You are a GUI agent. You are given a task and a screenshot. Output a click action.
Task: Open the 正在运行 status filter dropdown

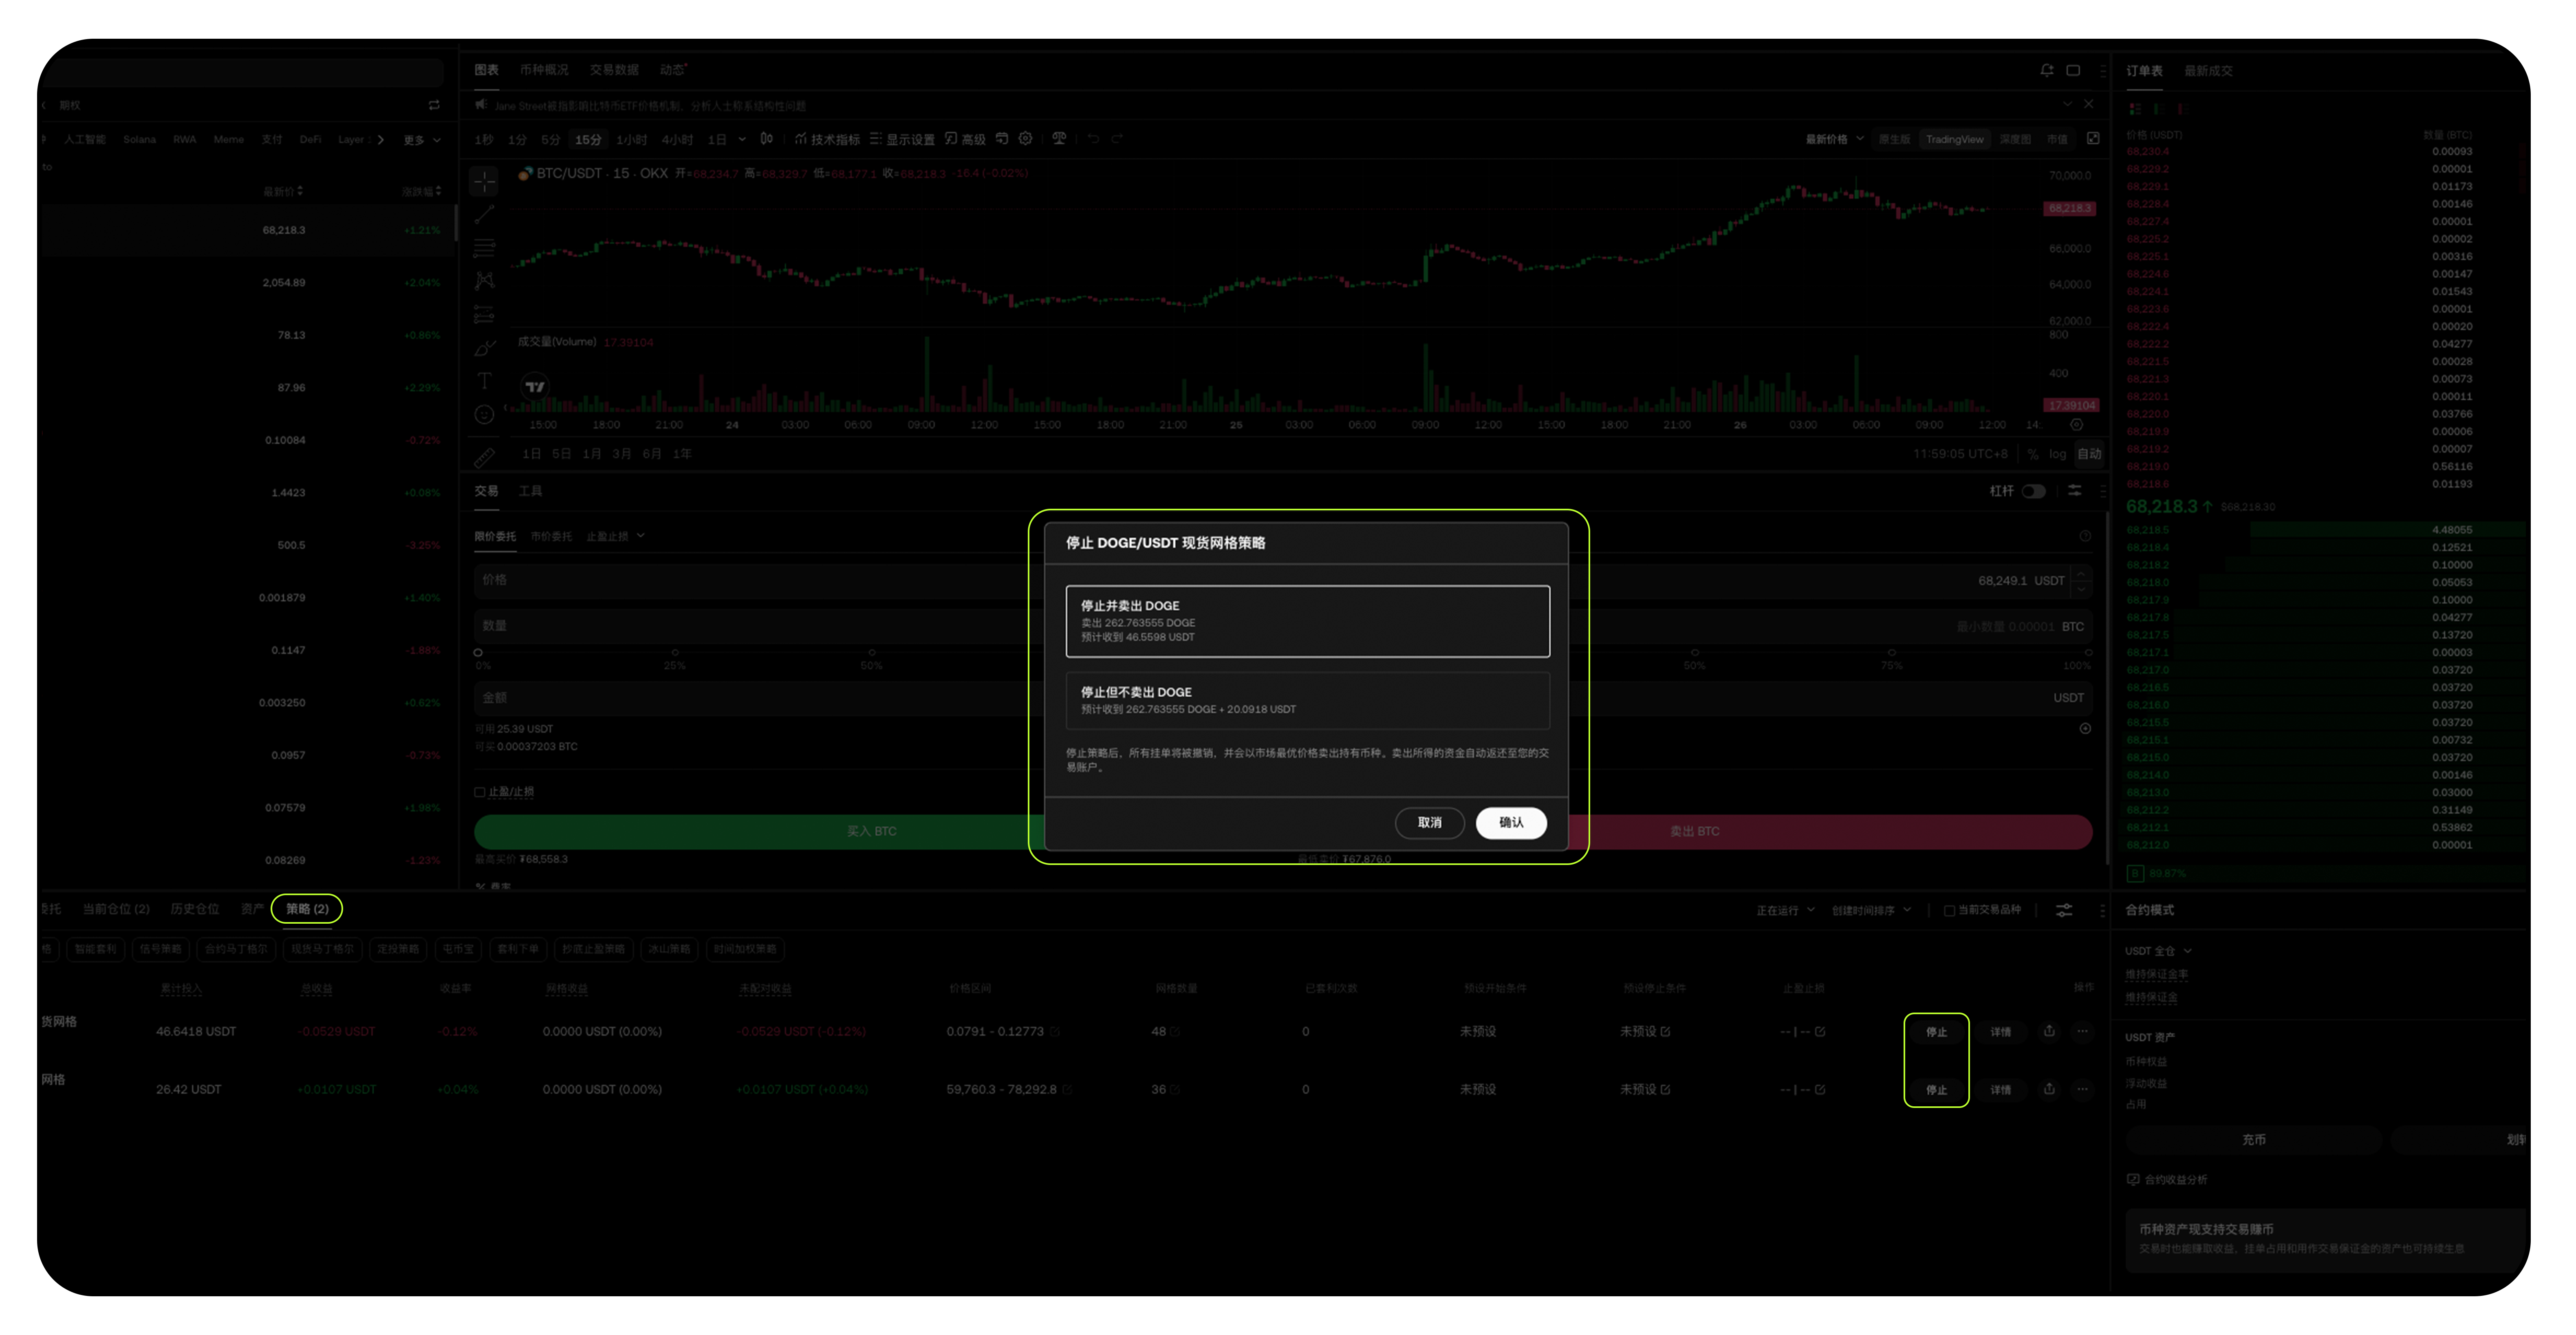click(1785, 910)
